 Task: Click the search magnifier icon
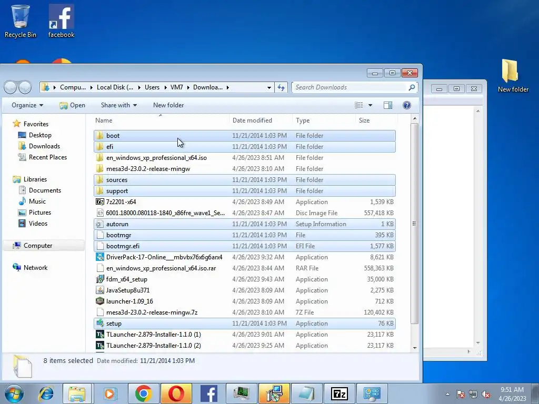pyautogui.click(x=412, y=87)
